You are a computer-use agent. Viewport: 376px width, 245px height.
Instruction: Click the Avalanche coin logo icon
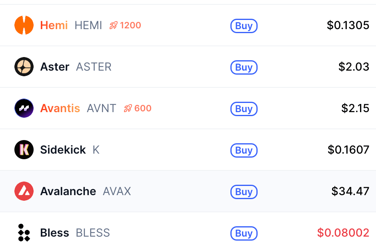24,191
